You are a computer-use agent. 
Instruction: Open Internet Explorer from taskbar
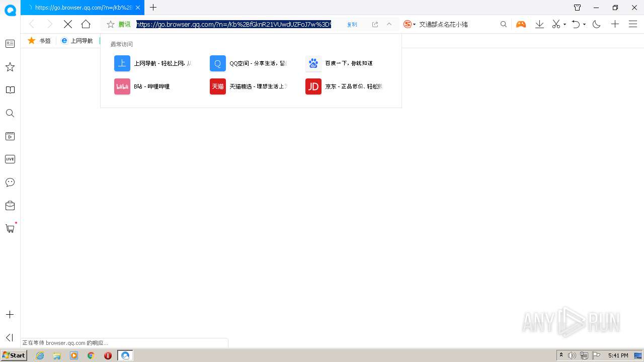tap(40, 355)
